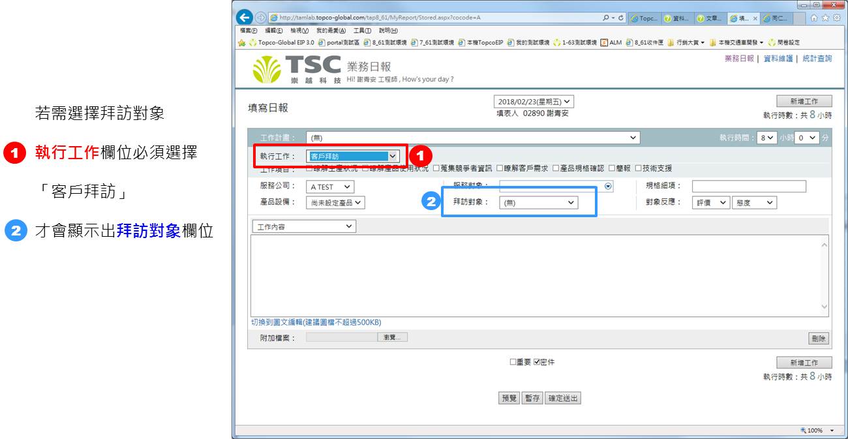
Task: Open the browser tools gear icon
Action: (836, 18)
